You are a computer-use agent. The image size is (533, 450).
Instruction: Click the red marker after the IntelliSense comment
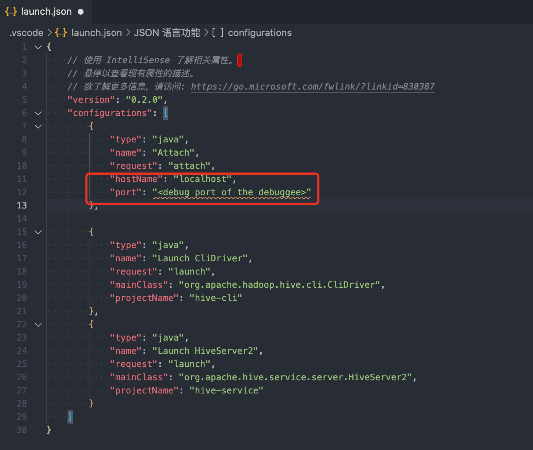coord(239,60)
